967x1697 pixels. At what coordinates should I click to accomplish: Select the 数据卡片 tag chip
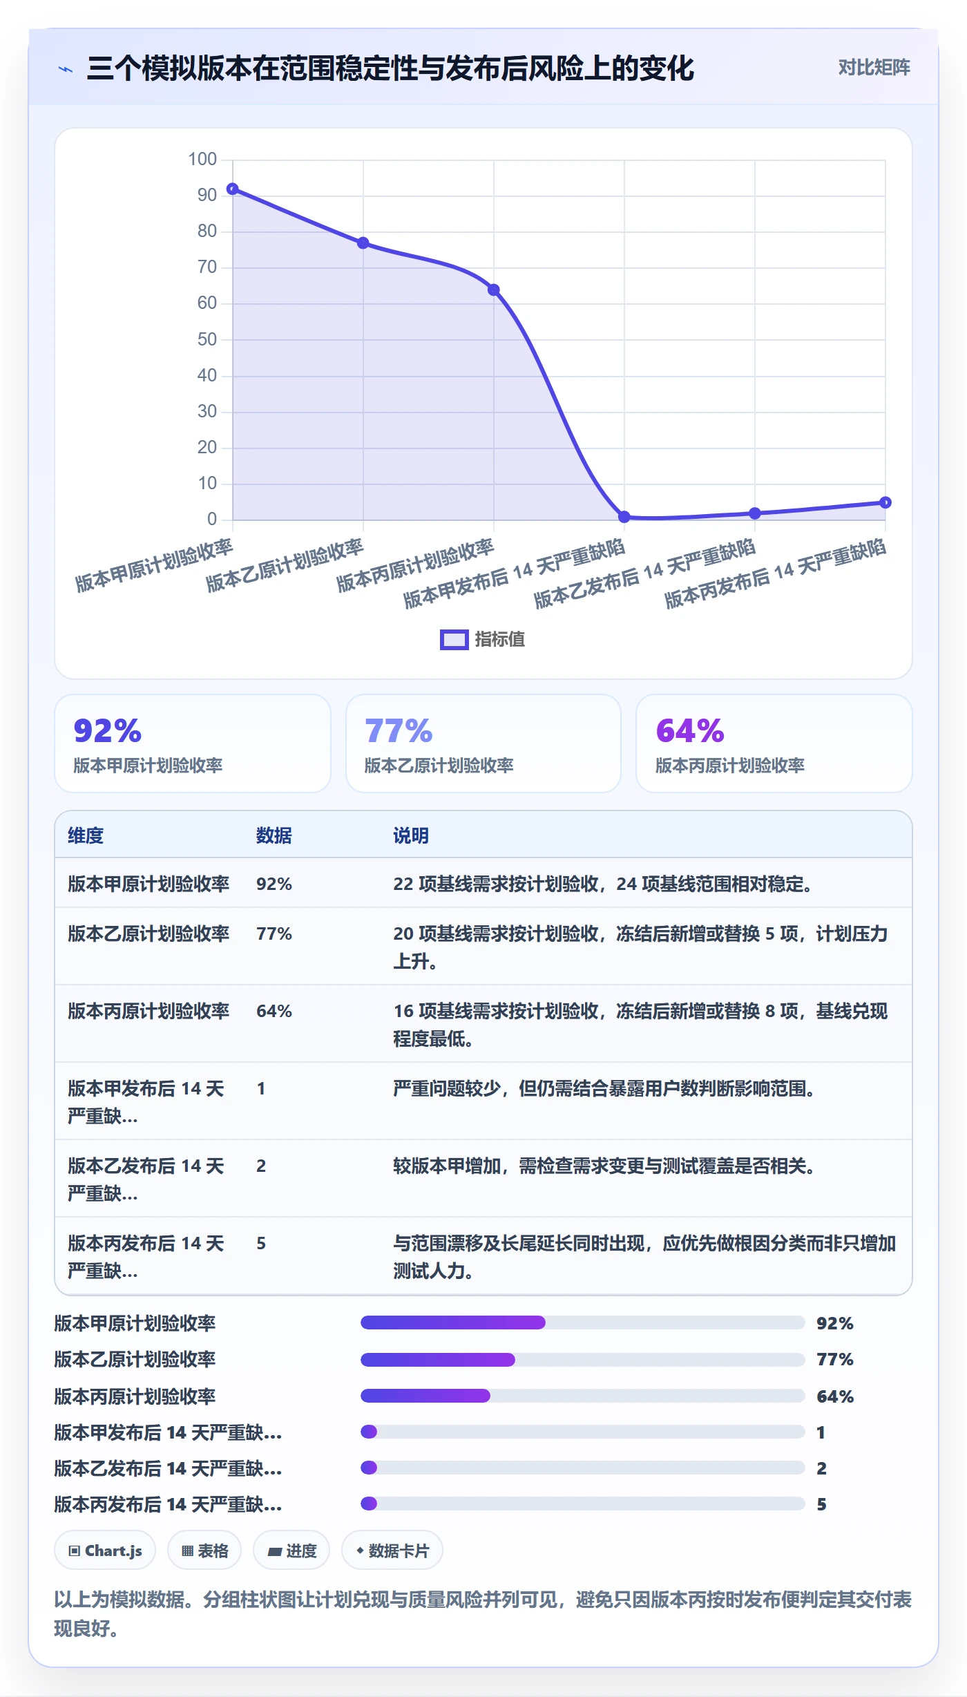[392, 1551]
